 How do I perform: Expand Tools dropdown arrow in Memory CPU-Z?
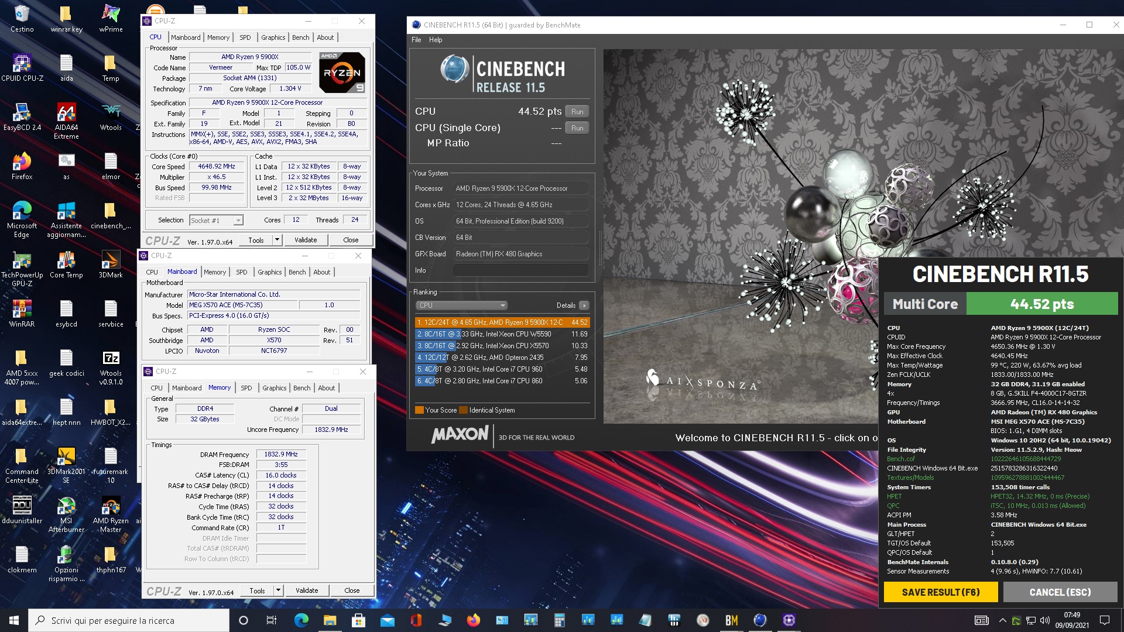pyautogui.click(x=278, y=590)
